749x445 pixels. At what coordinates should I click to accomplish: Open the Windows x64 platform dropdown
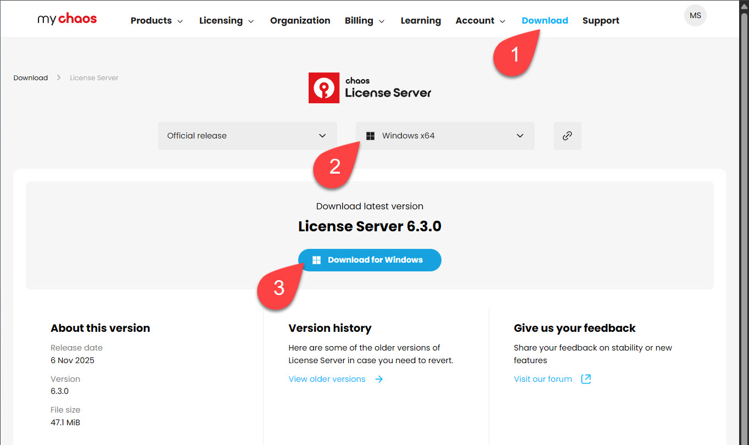click(x=445, y=136)
